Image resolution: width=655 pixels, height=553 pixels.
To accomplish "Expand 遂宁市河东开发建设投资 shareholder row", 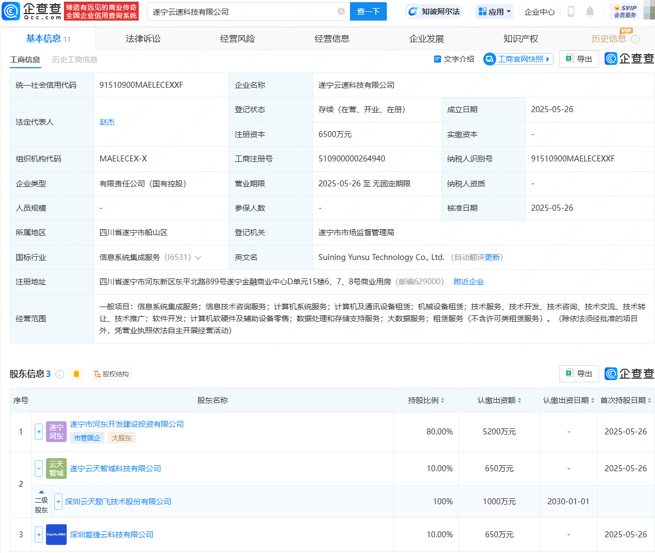I will (38, 432).
